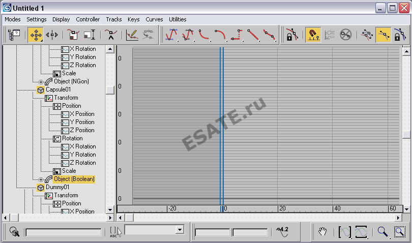The width and height of the screenshot is (412, 243).
Task: Click the tree panel scroll right arrow
Action: pyautogui.click(x=110, y=218)
